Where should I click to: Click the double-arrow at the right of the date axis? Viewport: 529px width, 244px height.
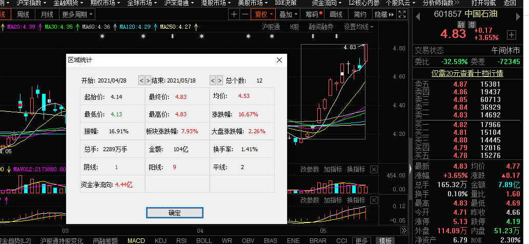[404, 231]
